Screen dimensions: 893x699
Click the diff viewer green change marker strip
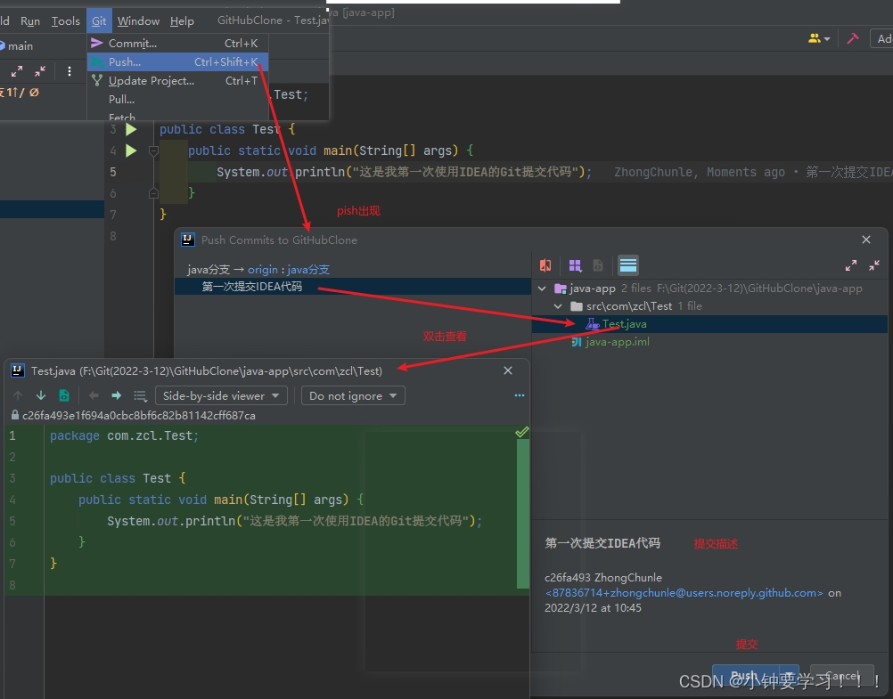pos(523,514)
